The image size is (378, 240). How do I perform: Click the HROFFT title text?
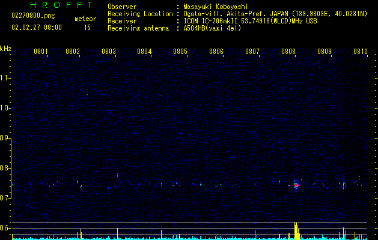(x=61, y=5)
